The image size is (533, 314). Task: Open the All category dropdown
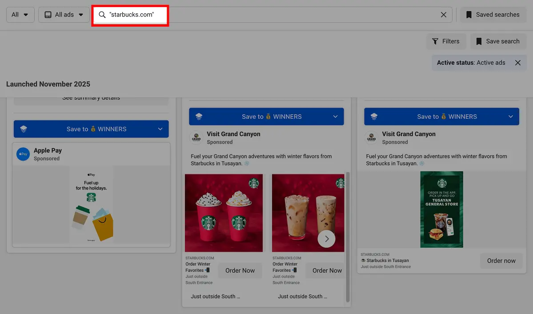coord(20,15)
